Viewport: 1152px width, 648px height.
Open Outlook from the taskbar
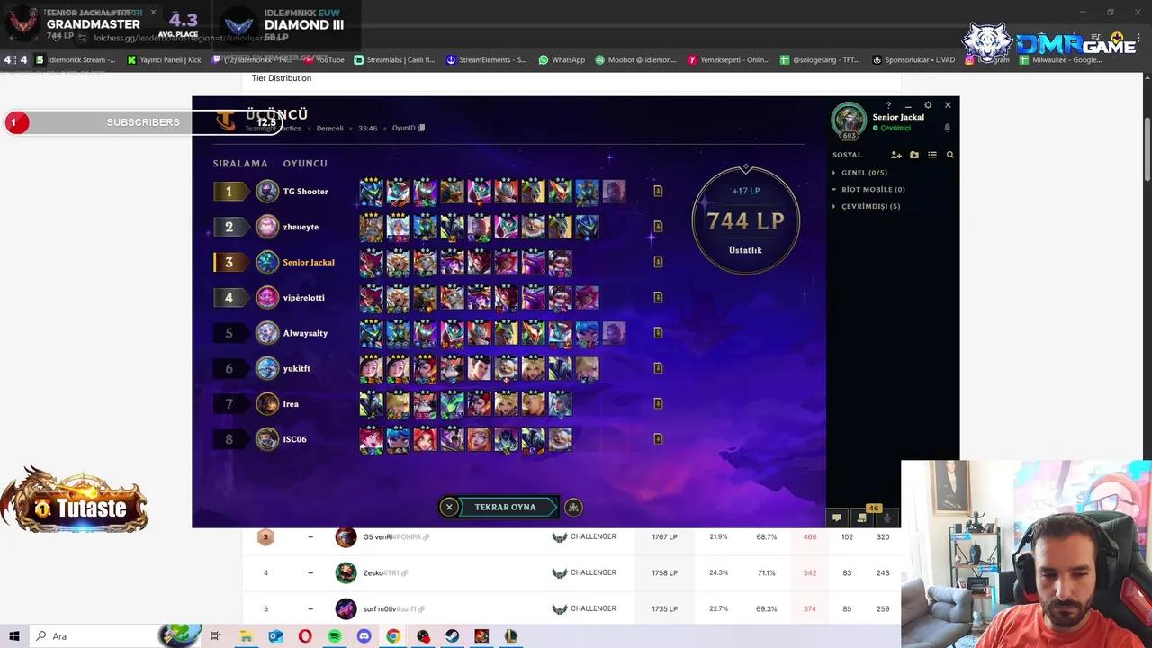[275, 636]
